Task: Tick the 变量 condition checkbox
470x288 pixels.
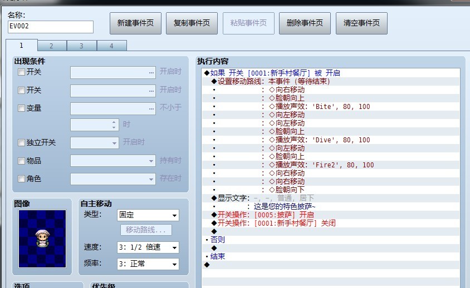Action: [21, 108]
